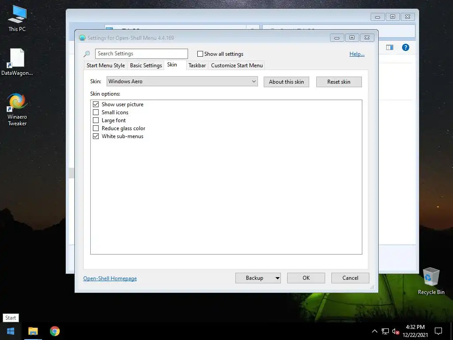
Task: Switch to Customize Start Menu tab
Action: click(237, 66)
